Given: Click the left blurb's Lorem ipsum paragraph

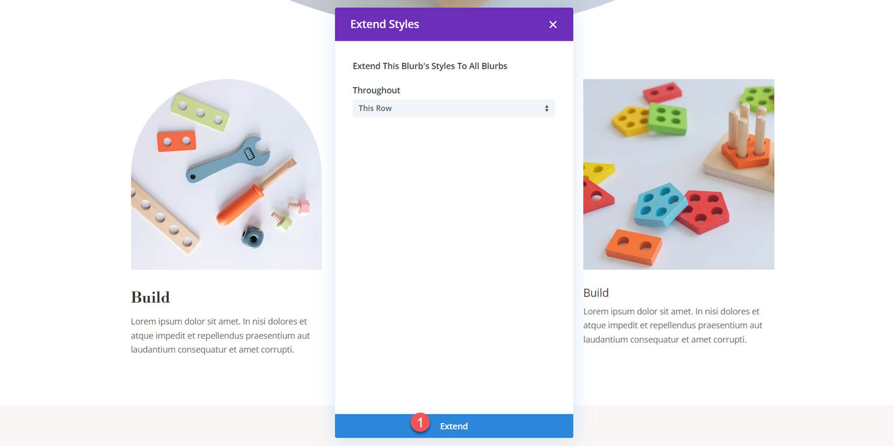Looking at the screenshot, I should (220, 336).
